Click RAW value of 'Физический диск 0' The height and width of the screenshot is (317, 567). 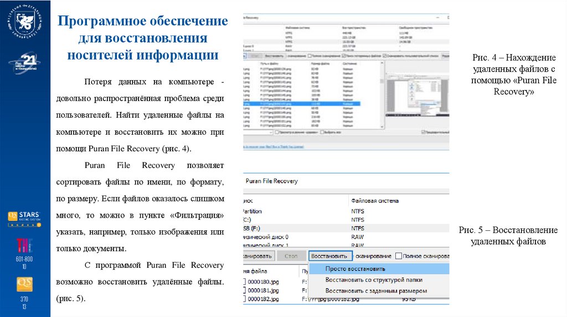[x=357, y=237]
